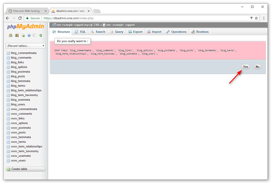Viewport: 271px width, 183px height.
Task: Click the phpMyAdmin Home icon
Action: (11, 35)
